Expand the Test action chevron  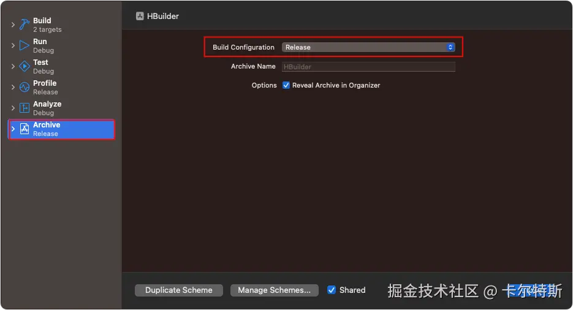[x=13, y=66]
